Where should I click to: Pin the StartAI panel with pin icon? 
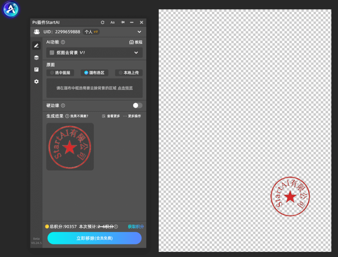123,22
